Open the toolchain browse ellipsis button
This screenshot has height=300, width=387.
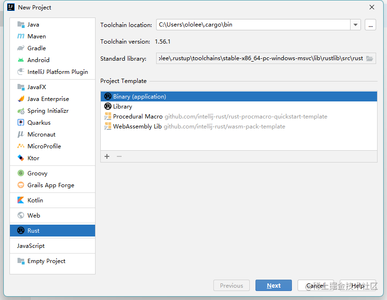pos(370,25)
